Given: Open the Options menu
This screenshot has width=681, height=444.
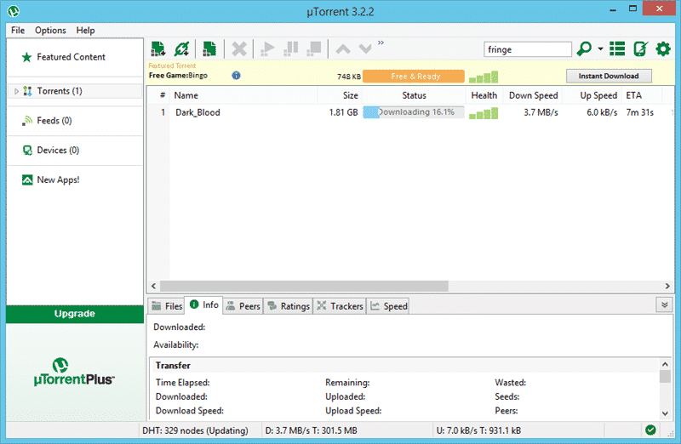Looking at the screenshot, I should pyautogui.click(x=50, y=31).
